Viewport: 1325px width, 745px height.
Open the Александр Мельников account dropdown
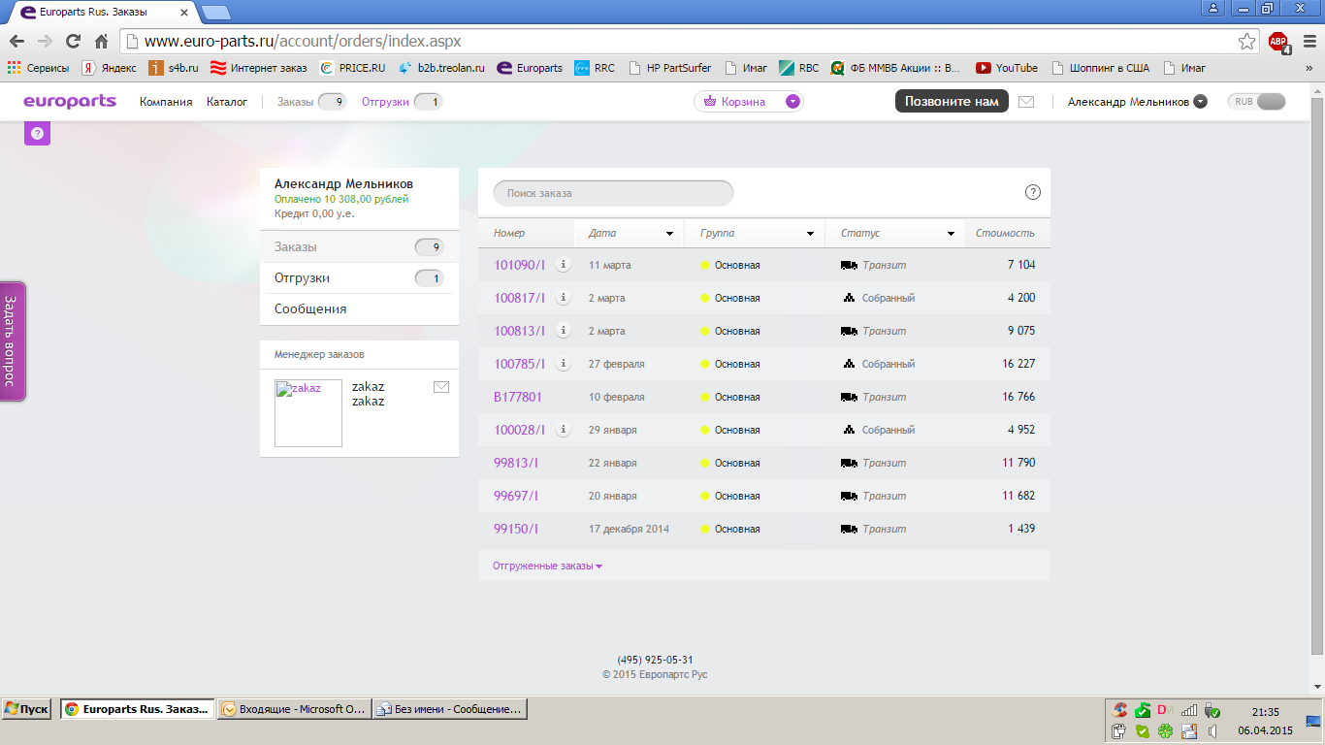pyautogui.click(x=1200, y=102)
